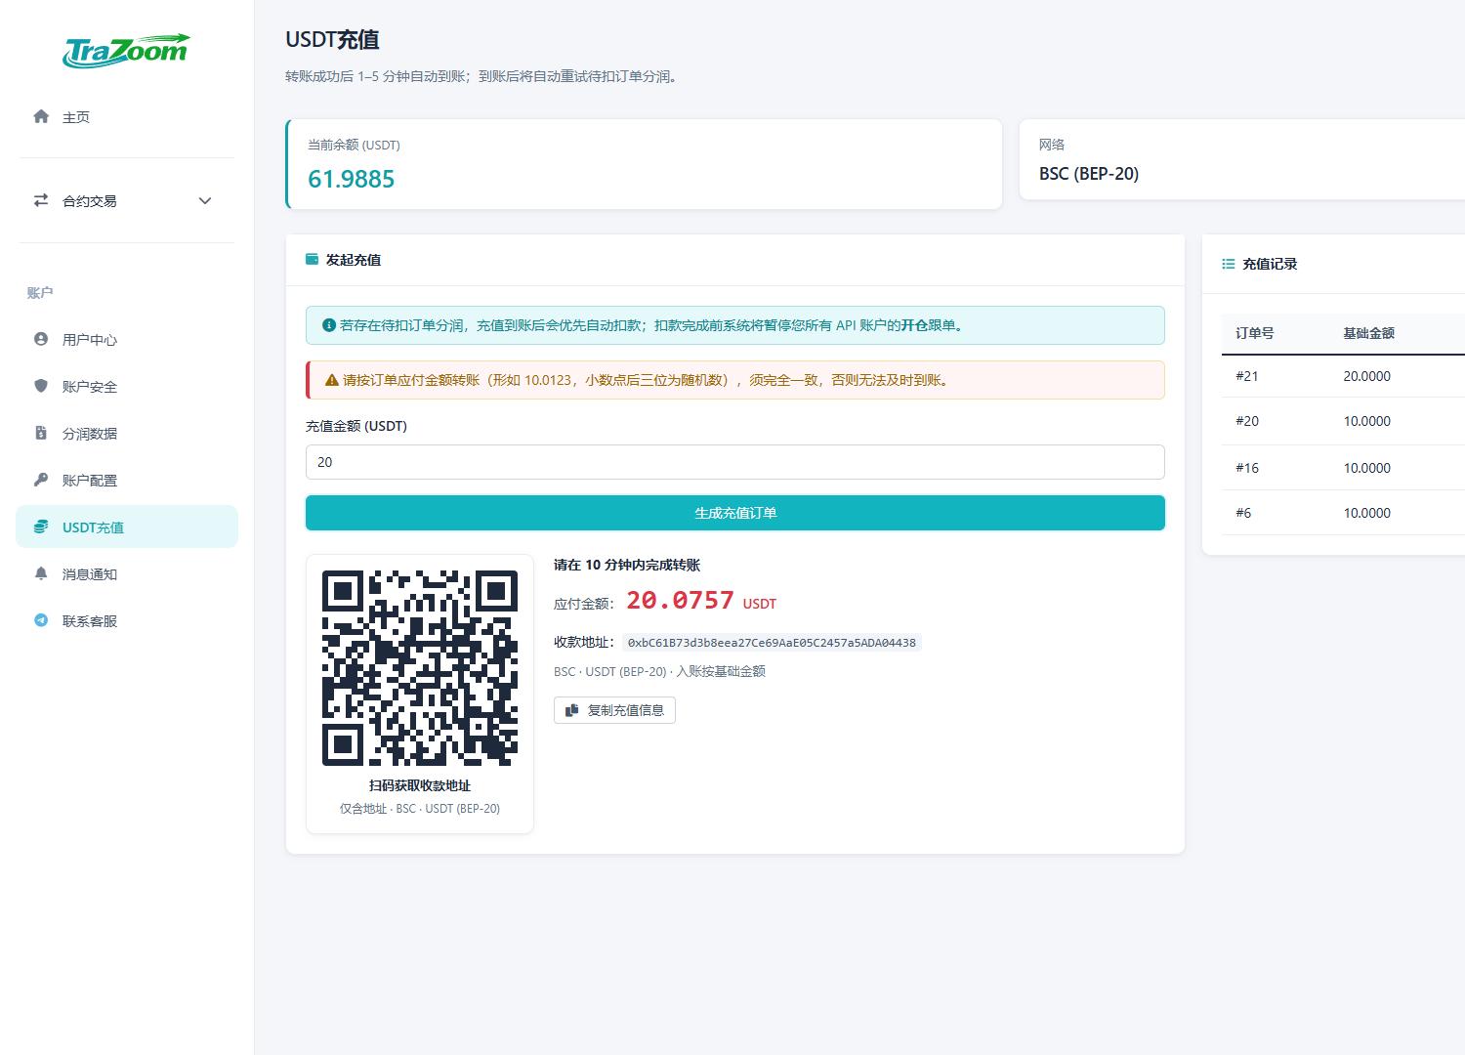
Task: Click the home icon beside 主页
Action: click(41, 116)
